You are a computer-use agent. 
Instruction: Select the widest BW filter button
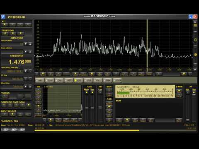[x=38, y=91]
